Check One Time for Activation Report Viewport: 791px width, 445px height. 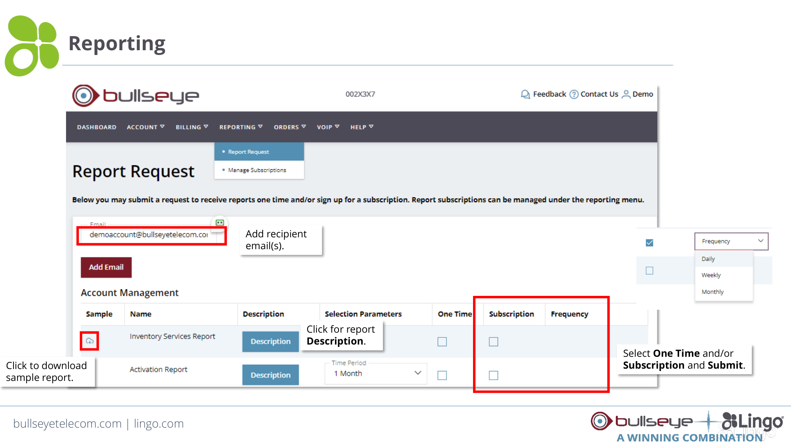(x=442, y=375)
